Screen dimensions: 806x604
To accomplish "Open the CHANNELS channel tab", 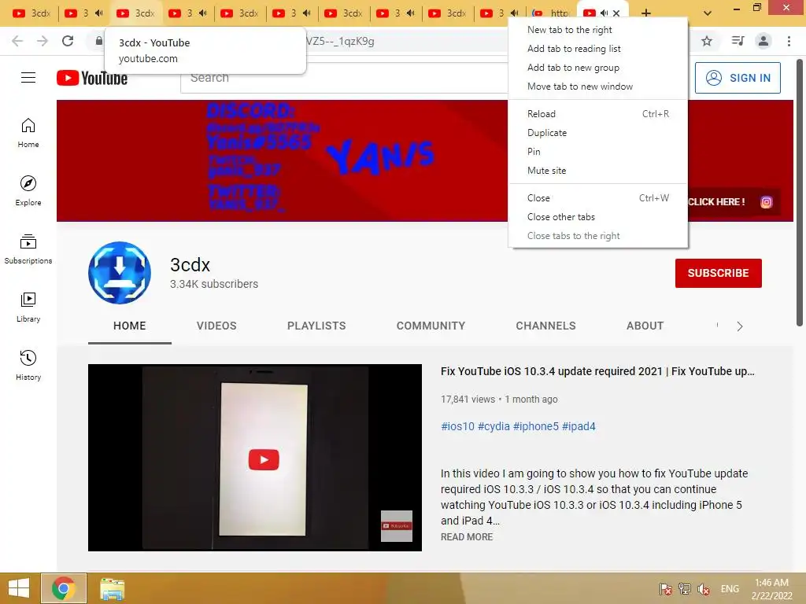I will [546, 326].
